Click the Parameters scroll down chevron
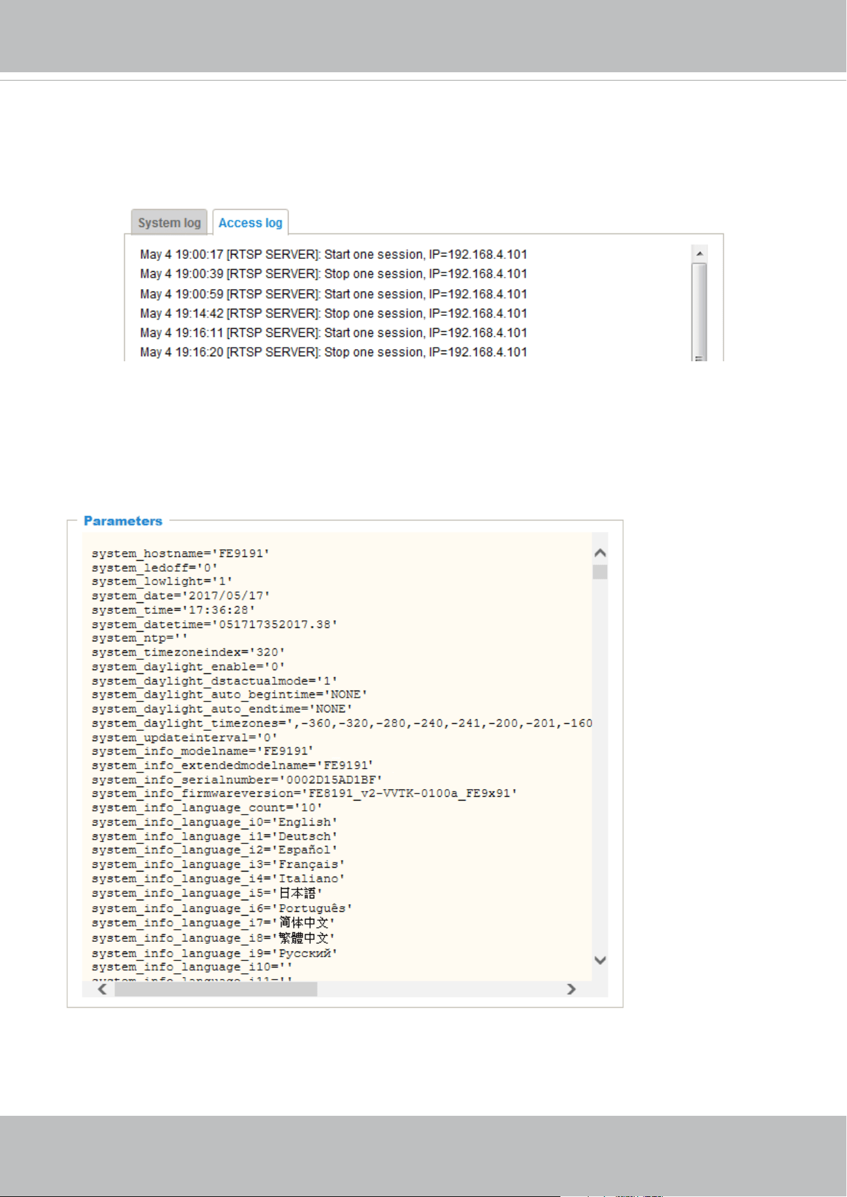This screenshot has width=847, height=1197. click(600, 960)
